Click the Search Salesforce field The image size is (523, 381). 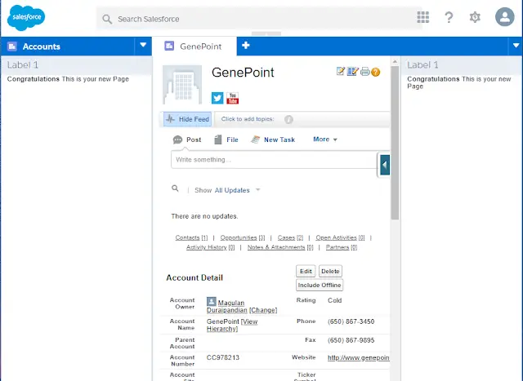(x=260, y=19)
